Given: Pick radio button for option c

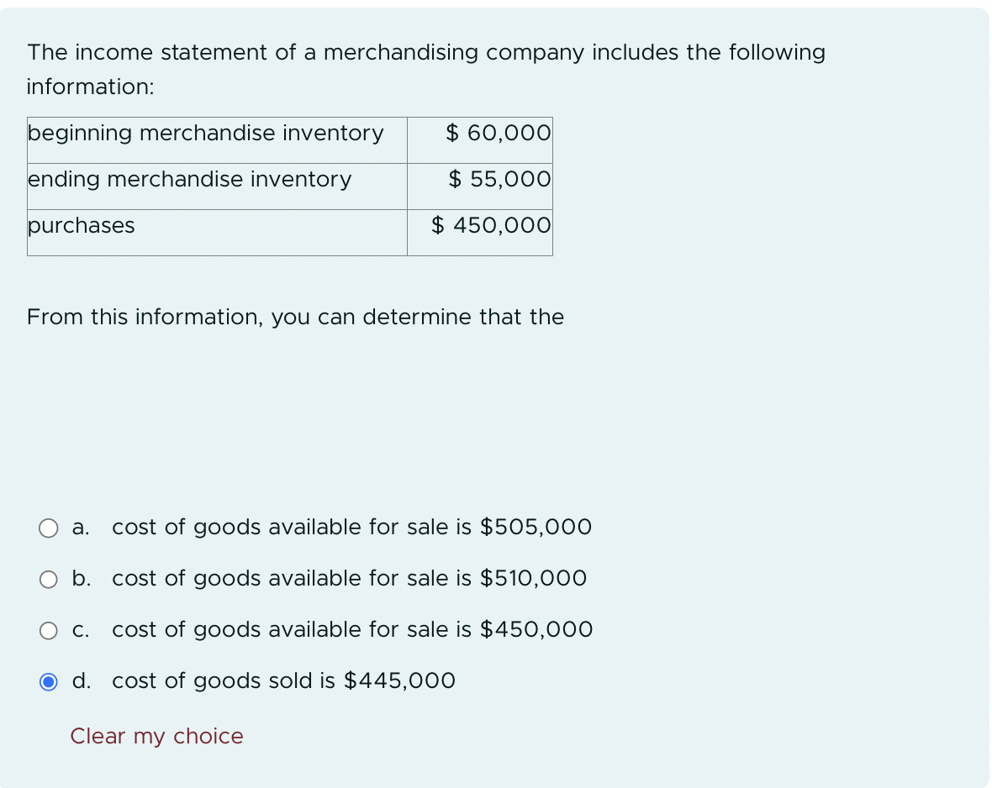Looking at the screenshot, I should pos(49,631).
